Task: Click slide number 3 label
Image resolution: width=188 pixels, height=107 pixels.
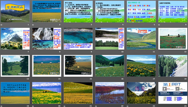Action: (x=91, y=25)
